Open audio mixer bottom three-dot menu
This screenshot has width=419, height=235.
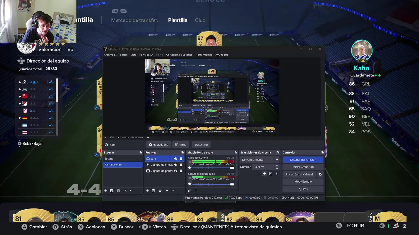click(x=196, y=191)
